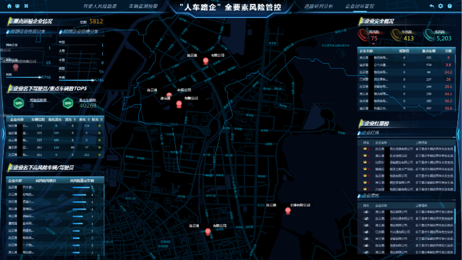Open the 车辆监测预警 tab
Image resolution: width=462 pixels, height=260 pixels.
[143, 6]
